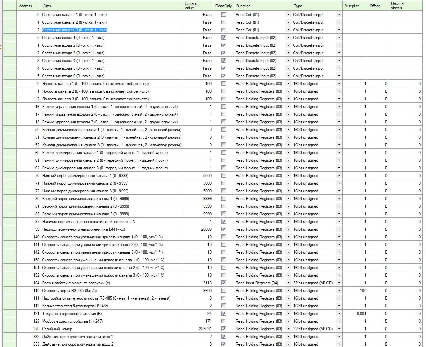Select alias Состояние входа 2 cell
Image resolution: width=426 pixels, height=347 pixels.
click(112, 45)
